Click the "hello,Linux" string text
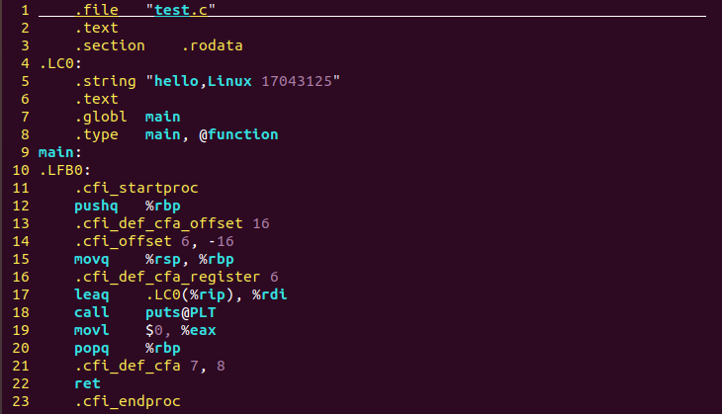The height and width of the screenshot is (414, 722). click(x=203, y=81)
